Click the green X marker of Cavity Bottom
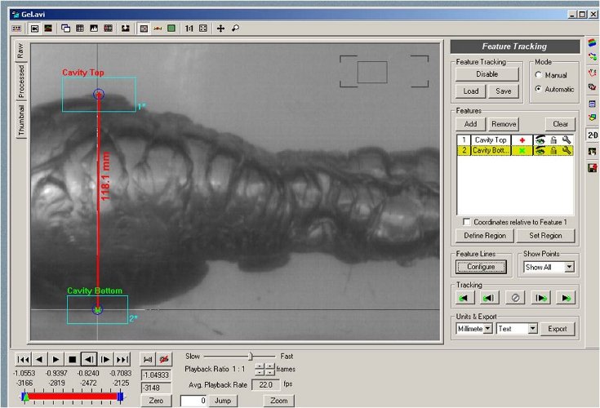600x408 pixels. 522,151
